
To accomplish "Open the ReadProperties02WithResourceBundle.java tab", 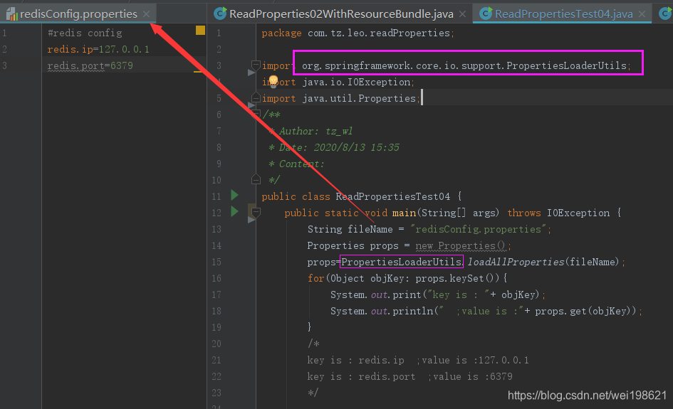I will [341, 14].
